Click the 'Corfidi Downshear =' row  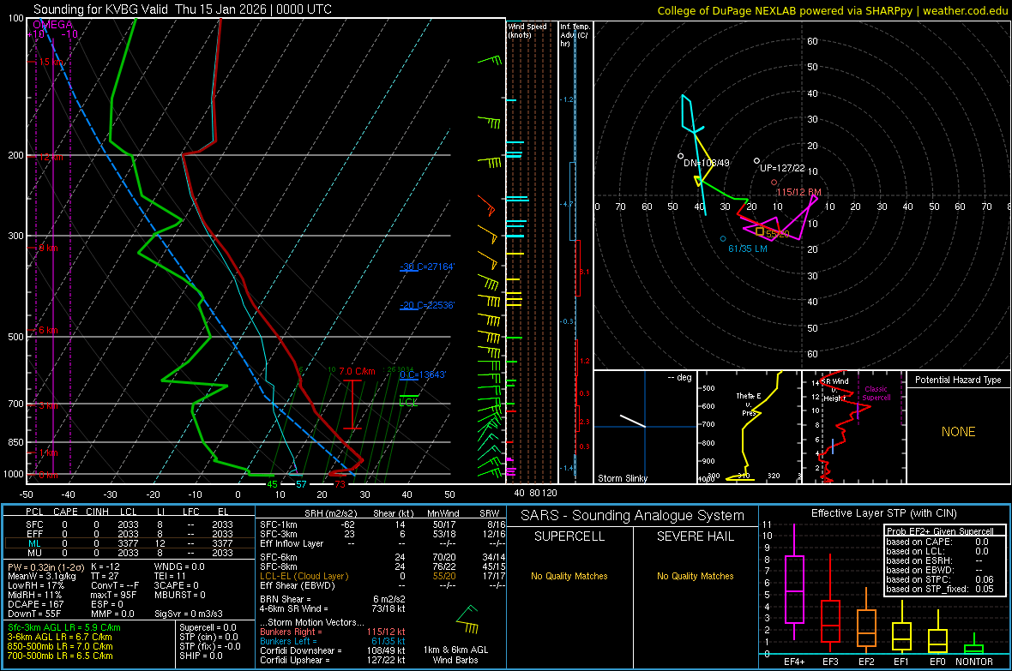click(x=333, y=650)
